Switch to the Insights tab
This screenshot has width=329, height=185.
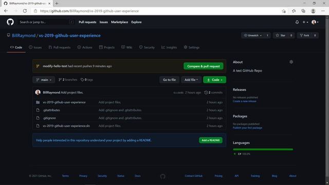click(x=169, y=47)
